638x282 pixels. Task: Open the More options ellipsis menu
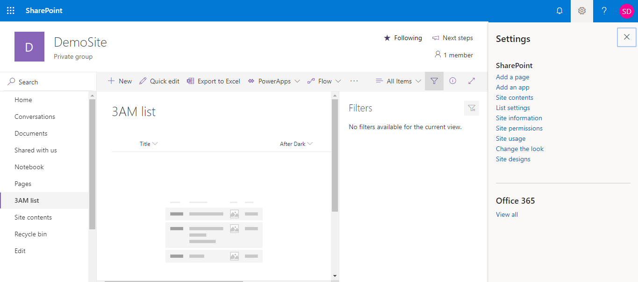coord(354,81)
